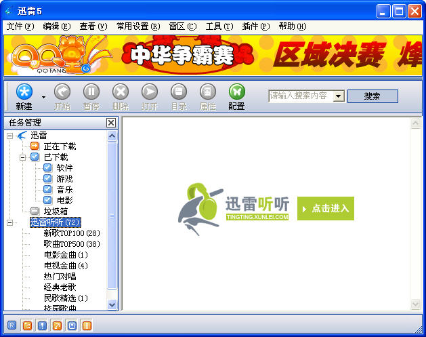426x337 pixels.
Task: Click the 目录 directory toolbar icon
Action: coord(179,92)
